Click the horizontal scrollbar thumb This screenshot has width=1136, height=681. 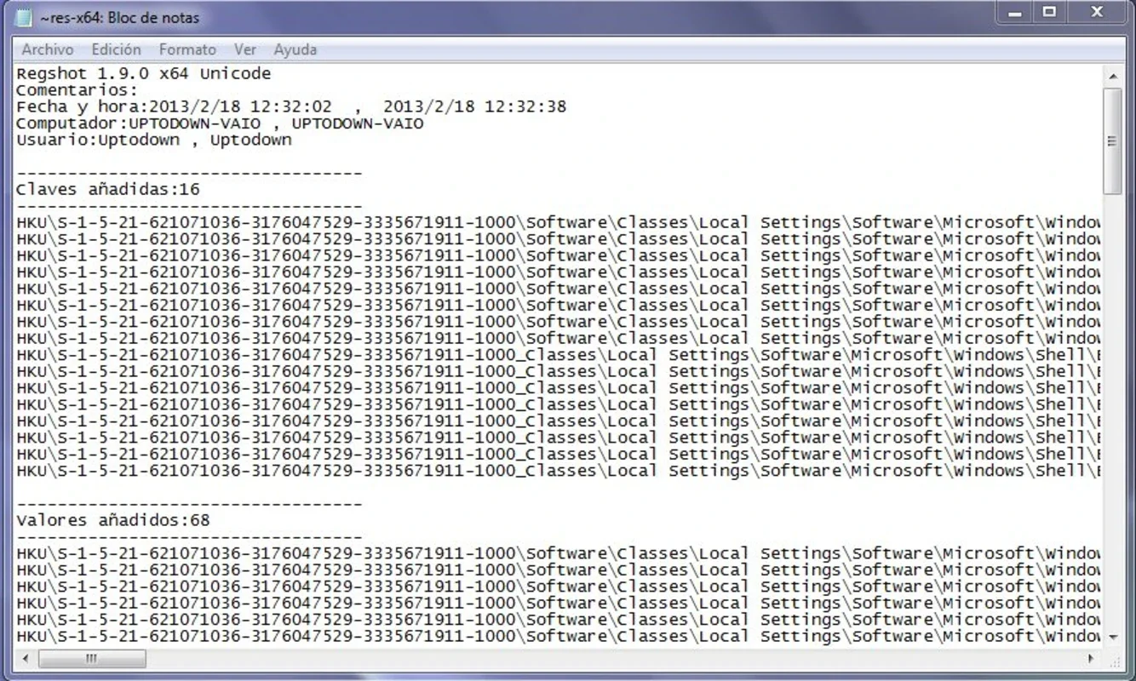[92, 658]
